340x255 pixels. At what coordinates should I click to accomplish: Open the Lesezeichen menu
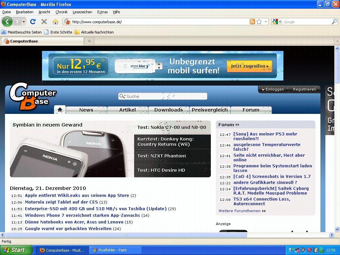pyautogui.click(x=82, y=12)
